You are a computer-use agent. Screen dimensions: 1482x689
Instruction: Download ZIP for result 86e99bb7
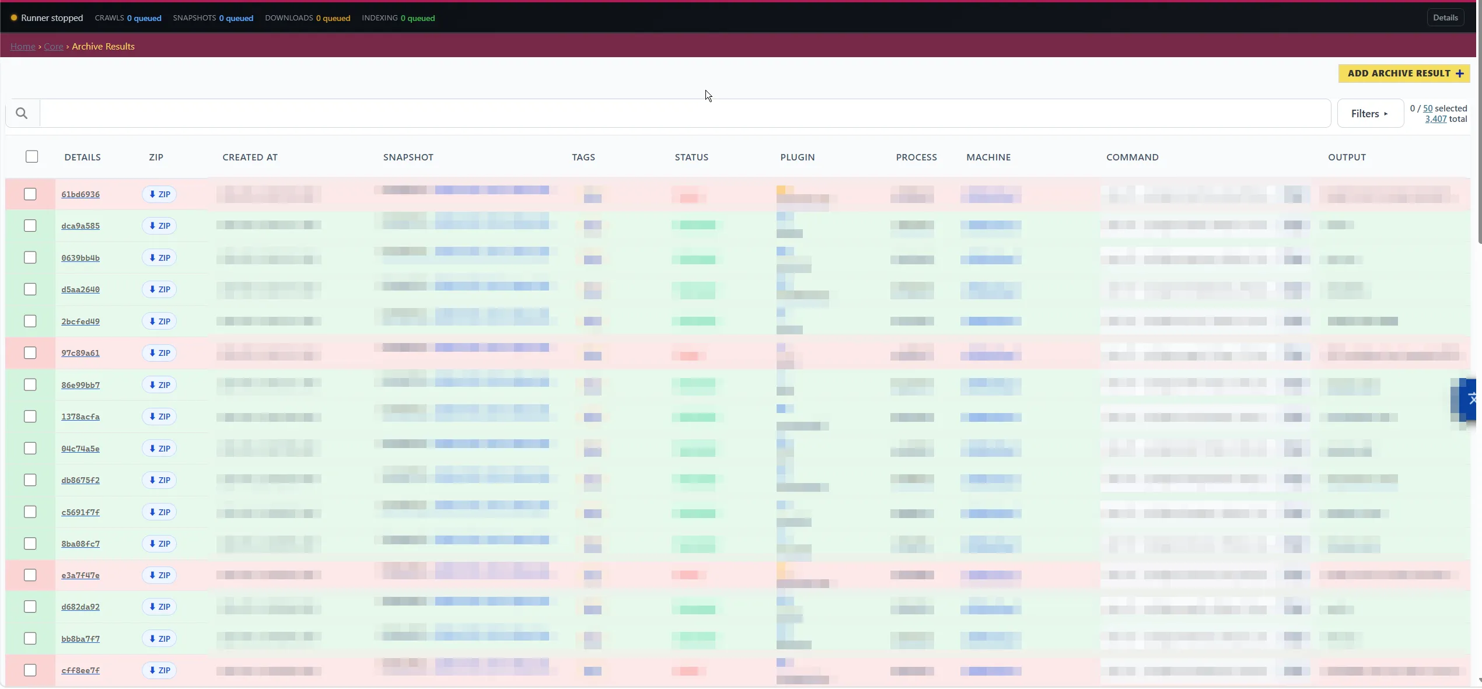click(x=159, y=385)
